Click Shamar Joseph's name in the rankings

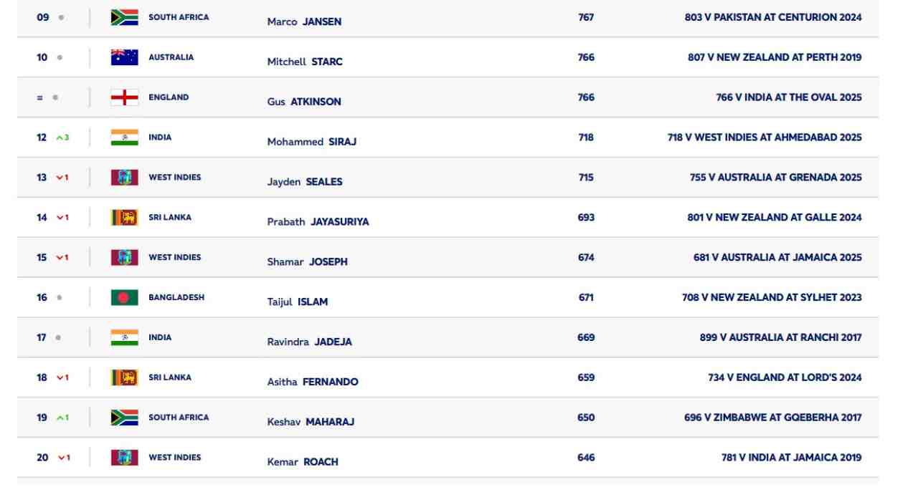coord(307,261)
